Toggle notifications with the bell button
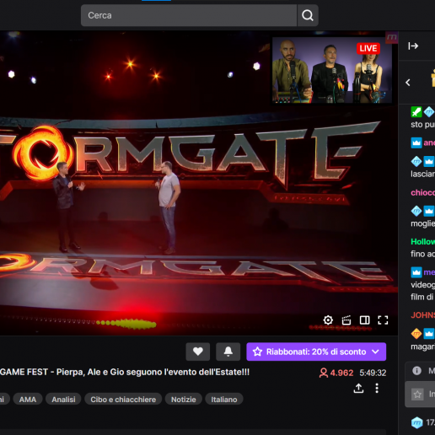Screen dimensions: 435x435 [x=228, y=352]
